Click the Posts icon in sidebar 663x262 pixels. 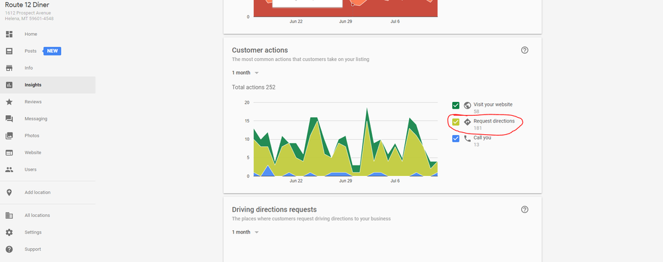coord(9,51)
